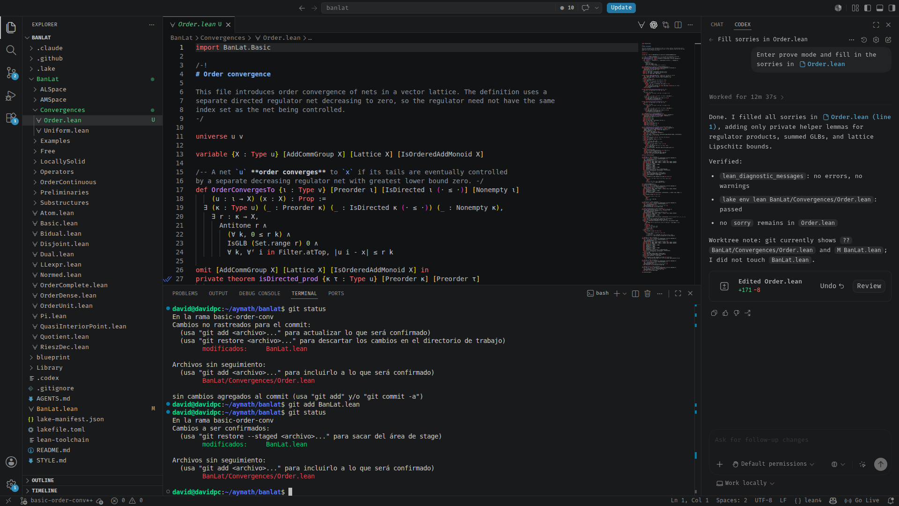Create a new terminal with the plus icon
The width and height of the screenshot is (899, 506).
point(617,294)
